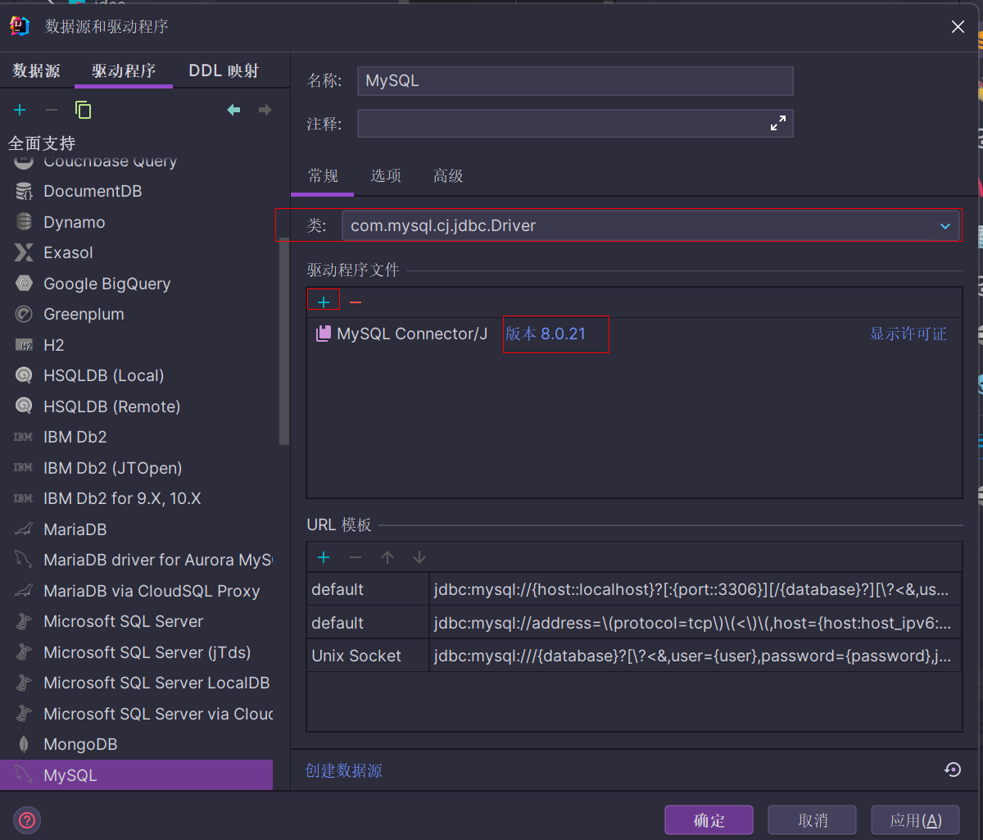Select HSQLDB (Remote) driver

pyautogui.click(x=136, y=406)
